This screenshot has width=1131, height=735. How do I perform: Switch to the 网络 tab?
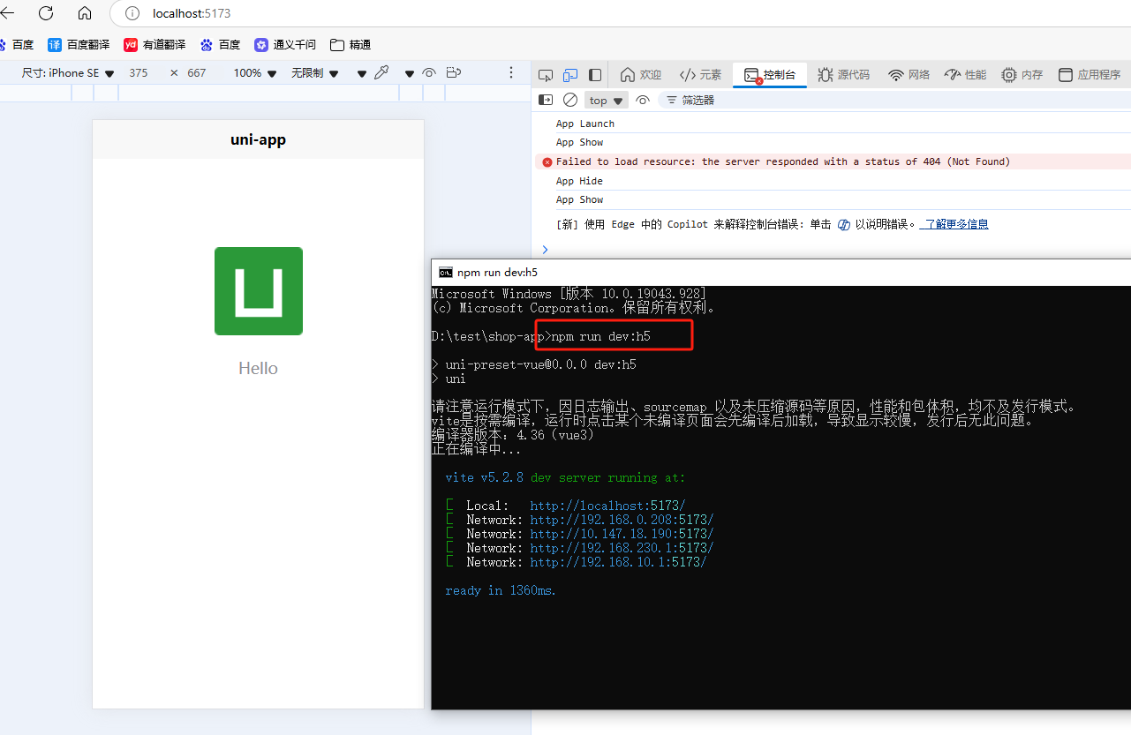(909, 75)
